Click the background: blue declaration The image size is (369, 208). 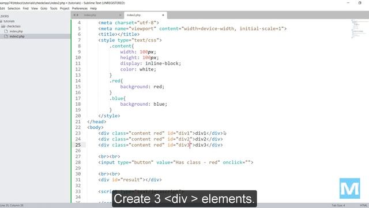(x=144, y=104)
